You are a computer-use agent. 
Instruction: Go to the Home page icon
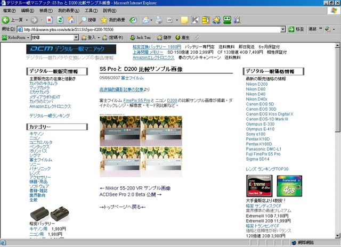point(71,20)
